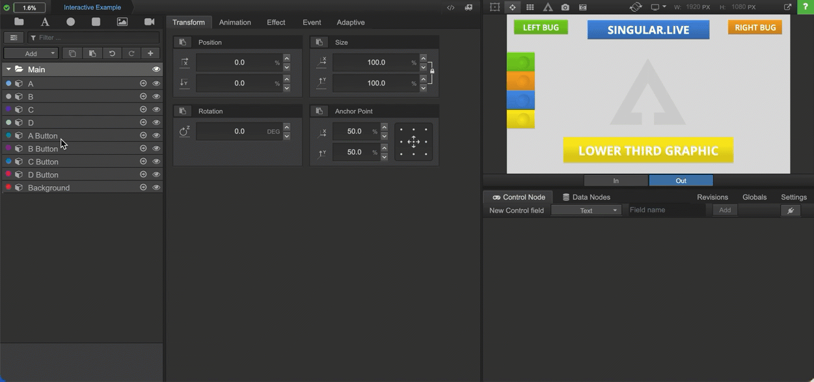The width and height of the screenshot is (814, 382).
Task: Open the Add dropdown in the layer panel
Action: pos(31,53)
